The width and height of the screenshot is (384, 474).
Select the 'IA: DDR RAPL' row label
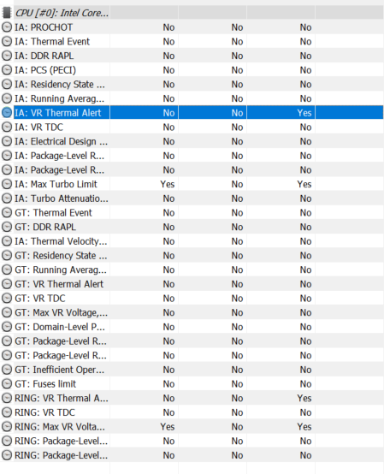(44, 56)
